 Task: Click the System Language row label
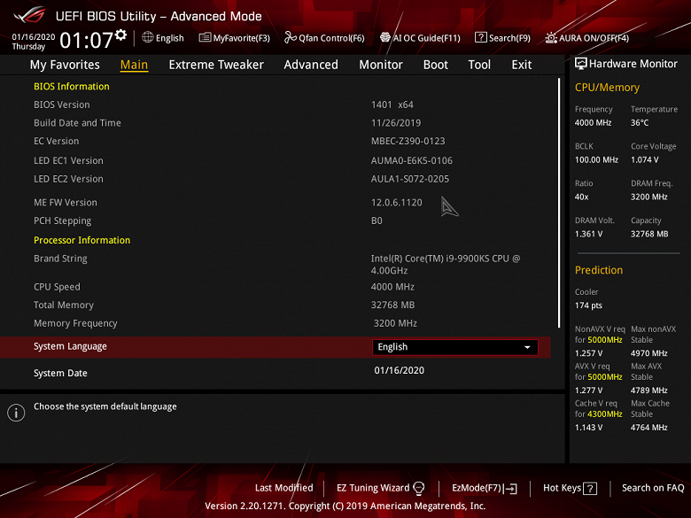70,346
